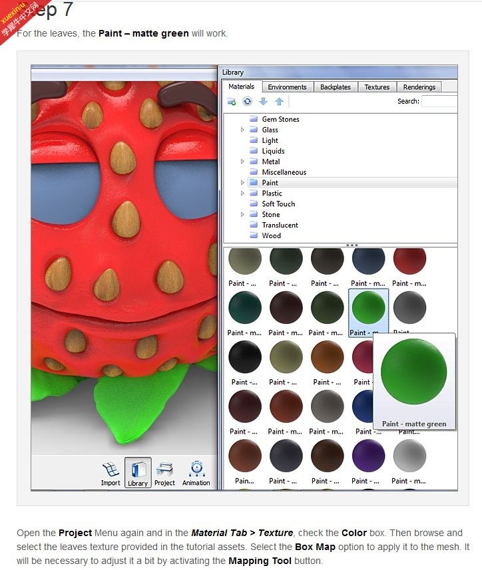Choose the orange-brown paint sphere
The width and height of the screenshot is (482, 570).
click(x=328, y=357)
